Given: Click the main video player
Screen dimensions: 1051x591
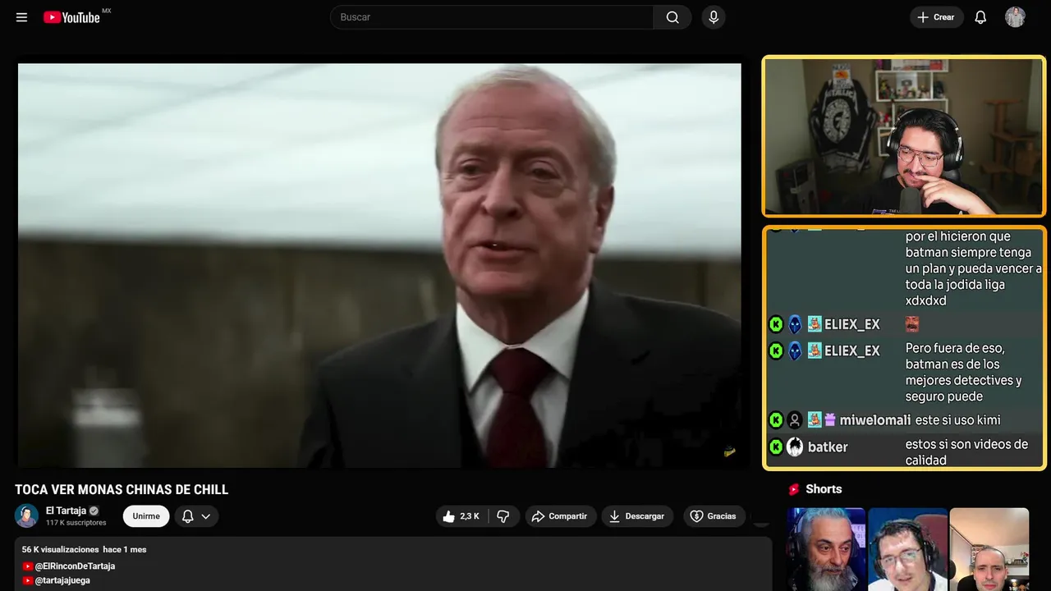Looking at the screenshot, I should 379,265.
